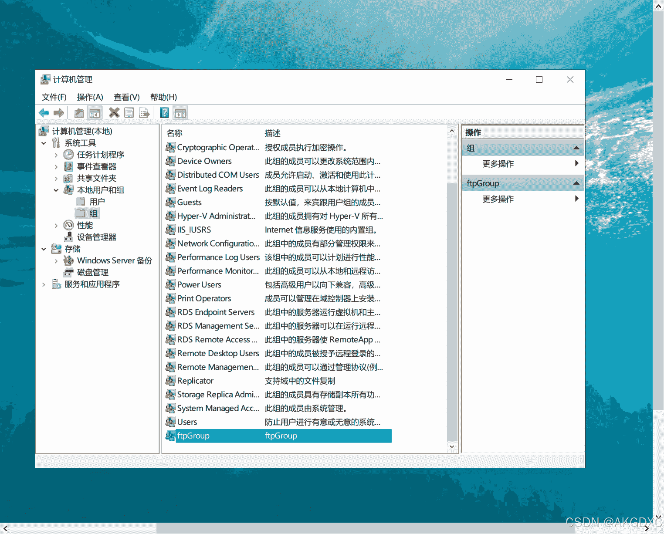This screenshot has height=534, width=664.
Task: Expand the 任务计划程序 tree node
Action: [56, 155]
